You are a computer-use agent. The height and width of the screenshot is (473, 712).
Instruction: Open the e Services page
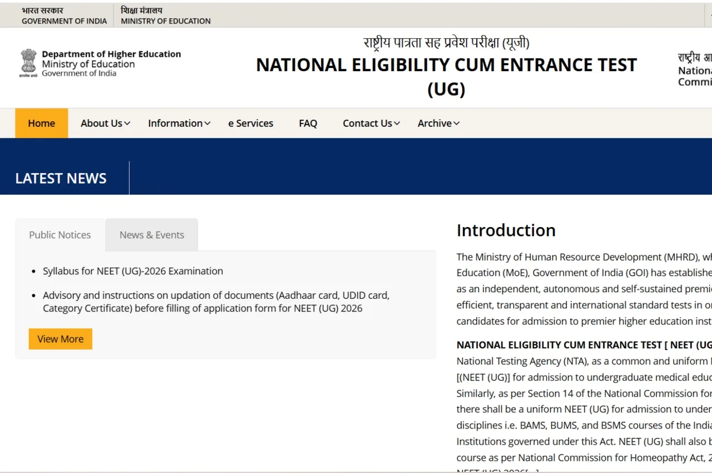pos(250,124)
